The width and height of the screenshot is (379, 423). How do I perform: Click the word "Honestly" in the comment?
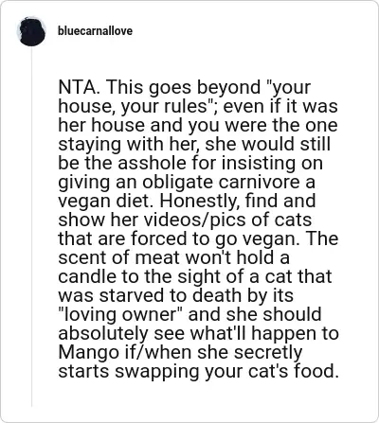click(196, 202)
